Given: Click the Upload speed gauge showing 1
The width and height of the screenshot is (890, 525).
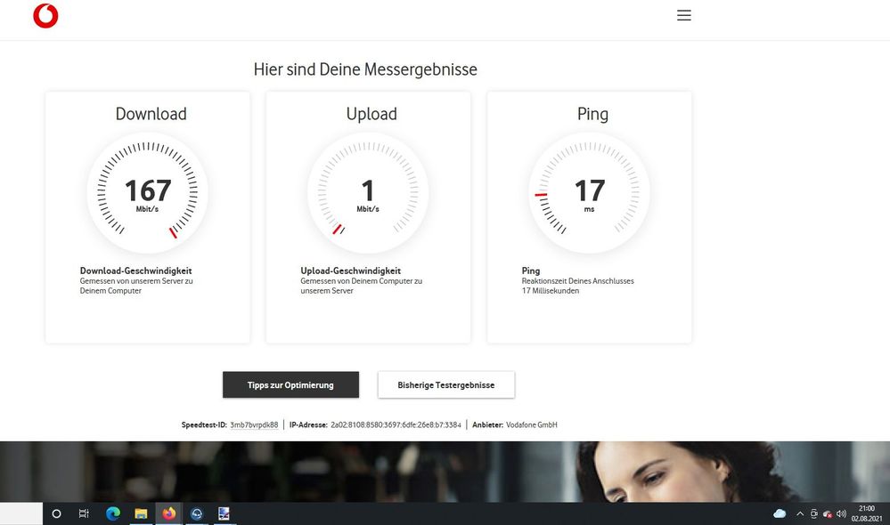Looking at the screenshot, I should [x=368, y=193].
